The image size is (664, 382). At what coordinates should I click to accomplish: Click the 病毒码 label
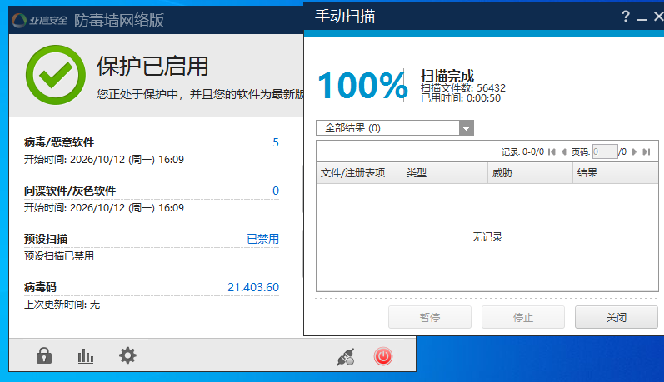(40, 287)
